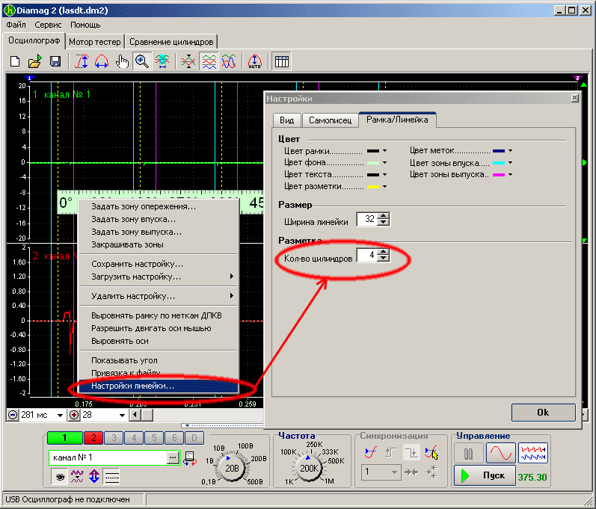Click the probe swap icon beside channel name
The height and width of the screenshot is (509, 596).
[x=190, y=458]
